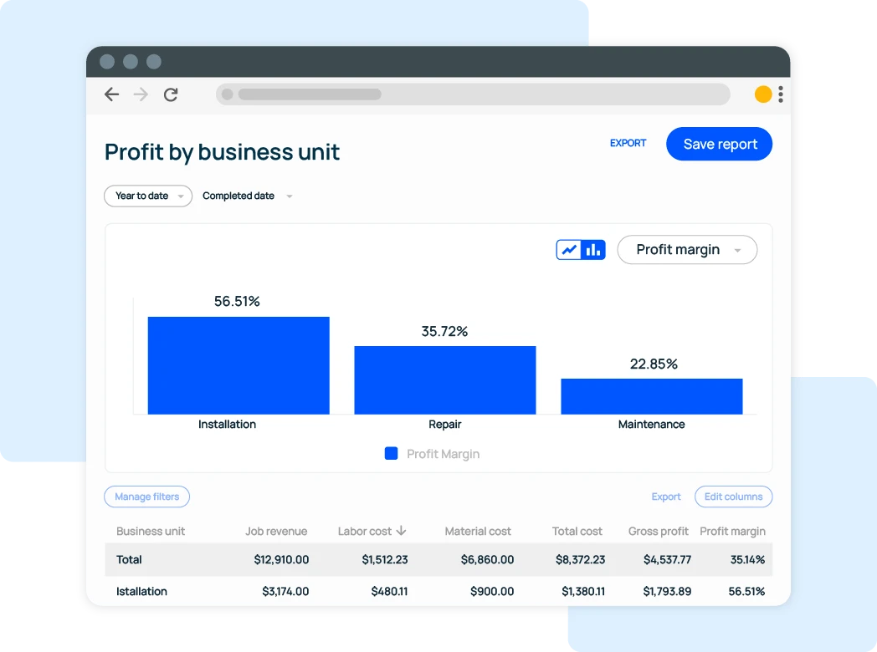Click the browser back arrow
Viewport: 877px width, 652px height.
click(112, 94)
